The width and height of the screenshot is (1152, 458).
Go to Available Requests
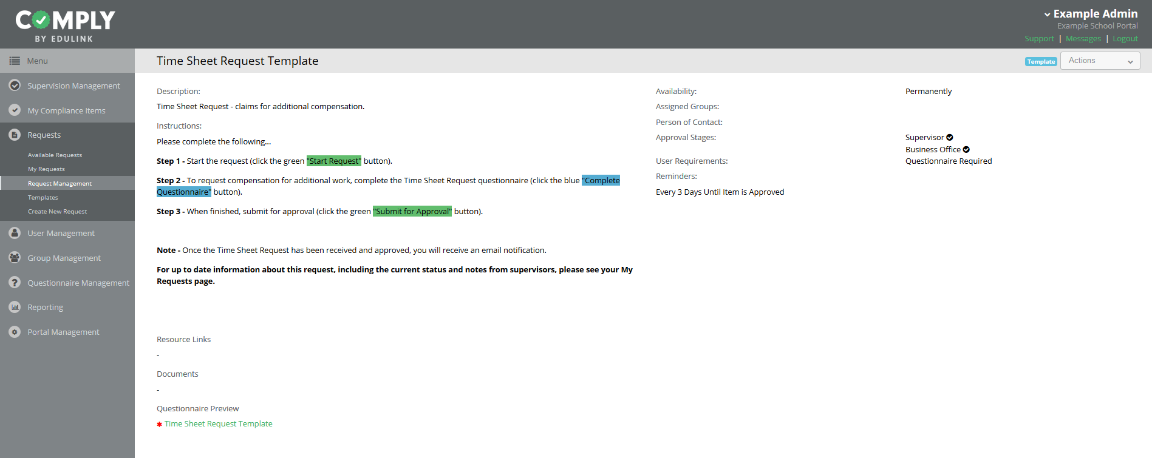coord(55,155)
